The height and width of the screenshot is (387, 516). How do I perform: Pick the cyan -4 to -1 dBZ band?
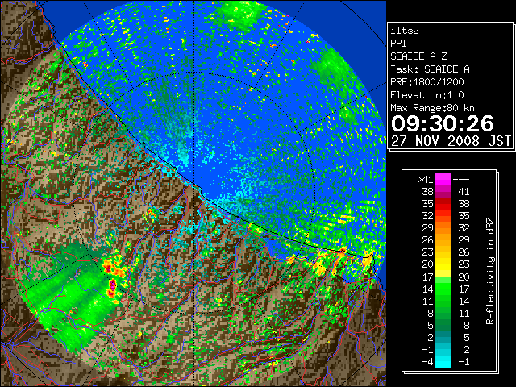pos(443,362)
